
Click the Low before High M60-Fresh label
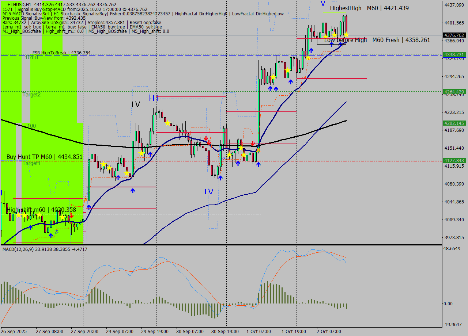pos(377,40)
